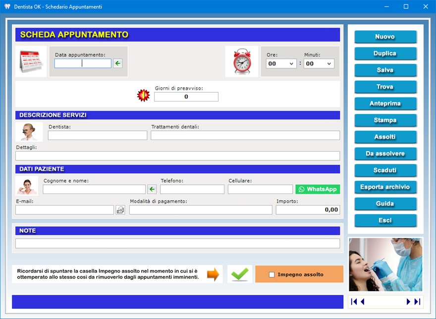Click the Modalità di pagamento field
The height and width of the screenshot is (319, 436).
[x=201, y=210]
